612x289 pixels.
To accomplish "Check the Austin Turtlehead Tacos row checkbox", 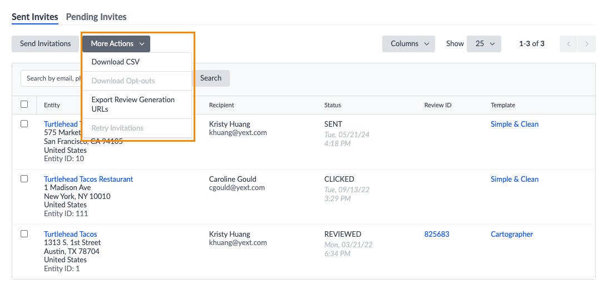I will point(24,233).
